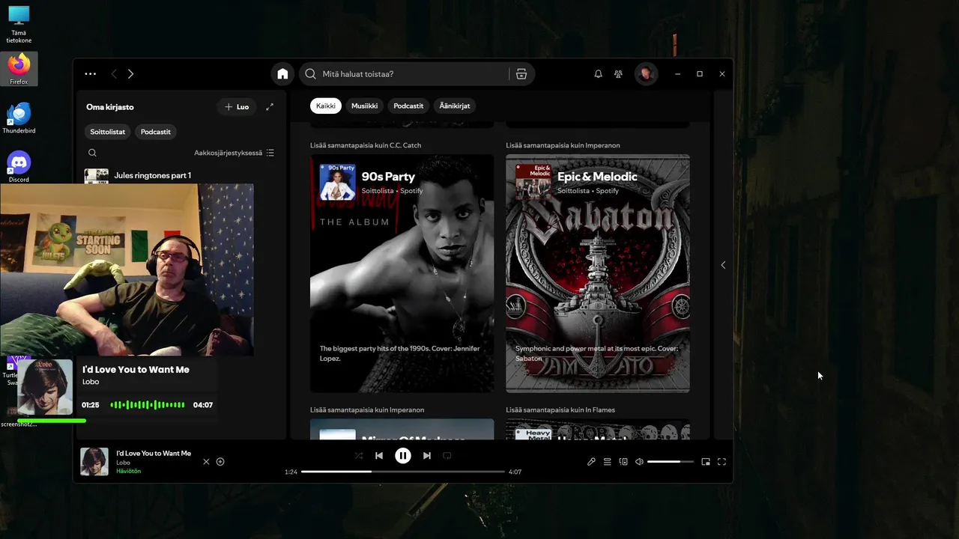Open notifications bell in Spotify
The height and width of the screenshot is (539, 959).
click(x=598, y=74)
